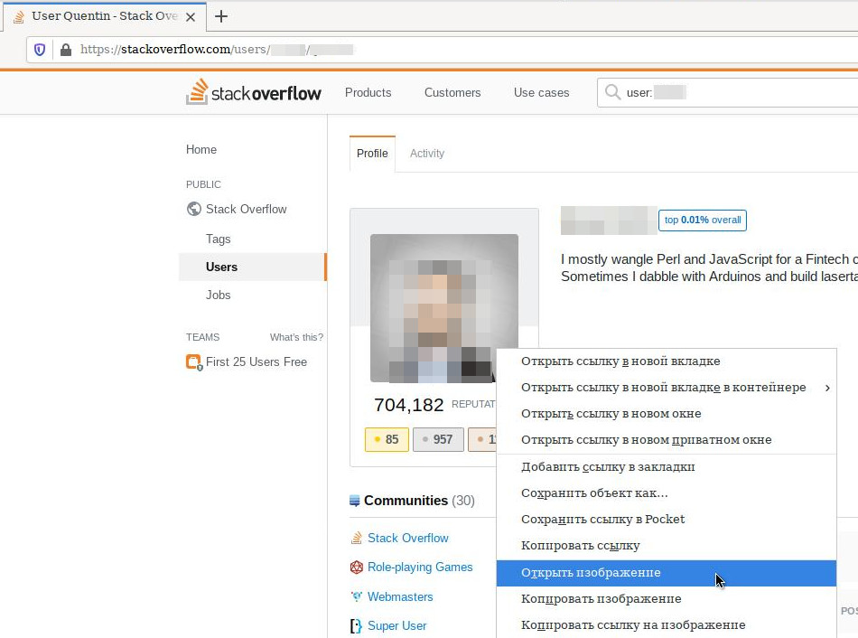Click the PUBLIC sidebar section label
The width and height of the screenshot is (858, 638).
[203, 184]
